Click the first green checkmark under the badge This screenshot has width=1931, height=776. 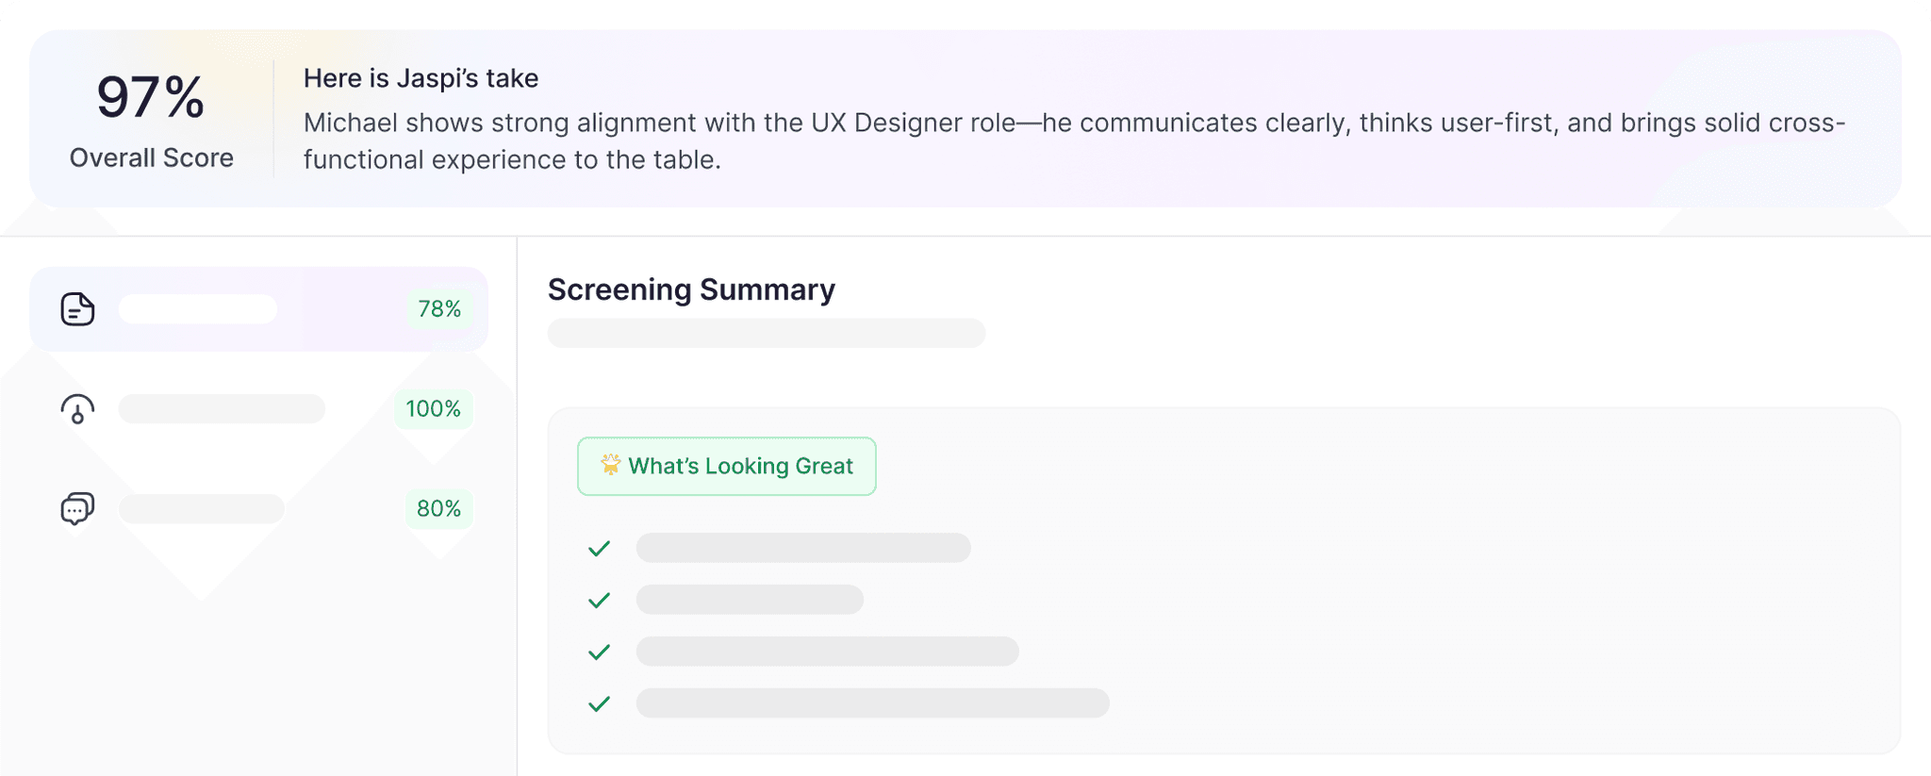tap(599, 548)
